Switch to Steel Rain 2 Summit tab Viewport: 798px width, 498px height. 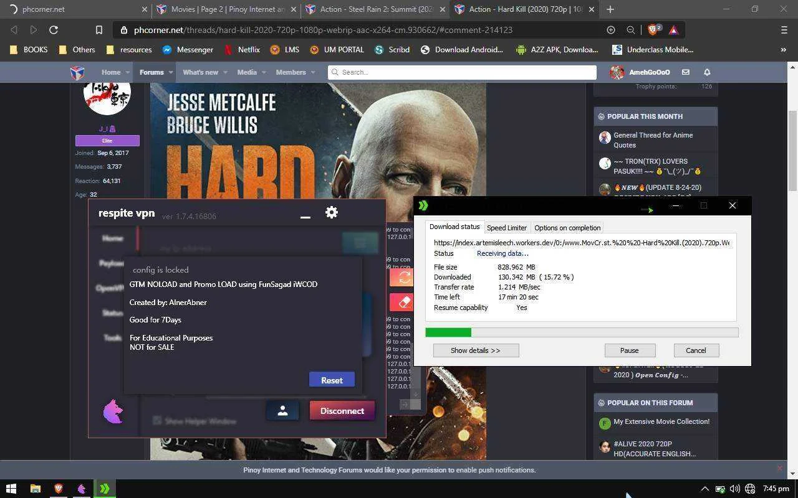376,9
